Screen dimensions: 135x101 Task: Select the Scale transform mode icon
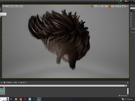(97, 6)
